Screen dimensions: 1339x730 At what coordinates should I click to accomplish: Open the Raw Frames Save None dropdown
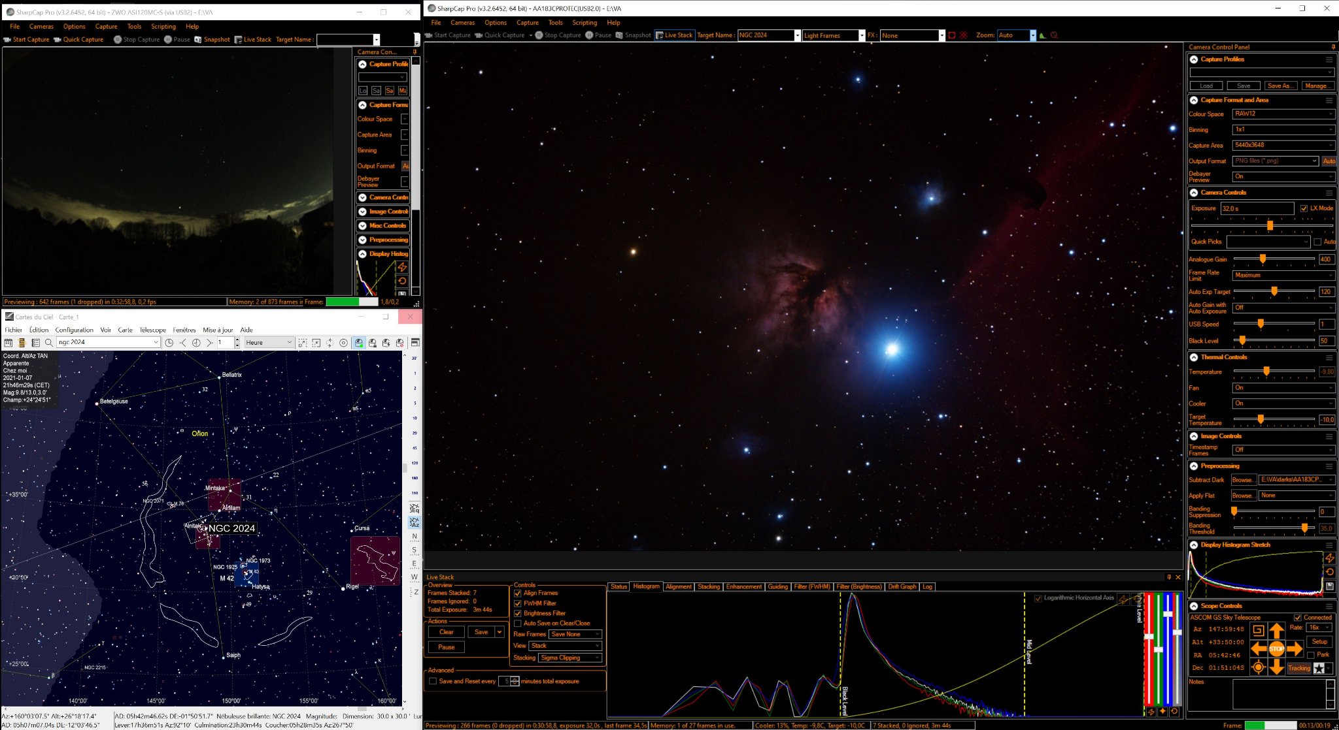tap(575, 634)
